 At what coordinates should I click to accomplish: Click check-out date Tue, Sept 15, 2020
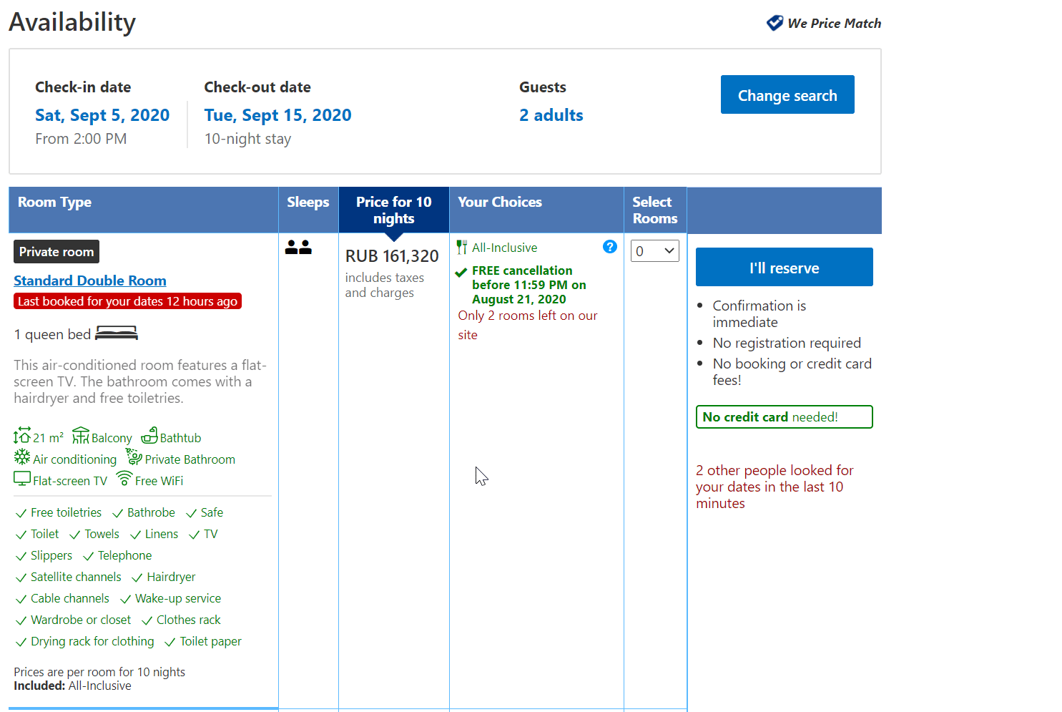(x=278, y=115)
